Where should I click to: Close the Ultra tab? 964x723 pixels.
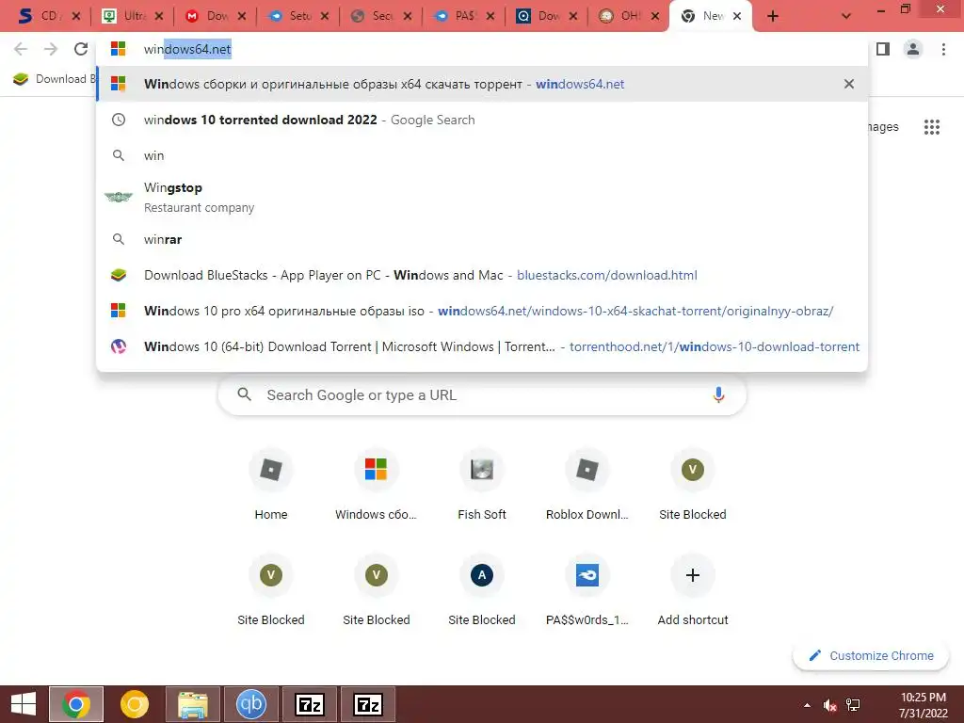[158, 16]
